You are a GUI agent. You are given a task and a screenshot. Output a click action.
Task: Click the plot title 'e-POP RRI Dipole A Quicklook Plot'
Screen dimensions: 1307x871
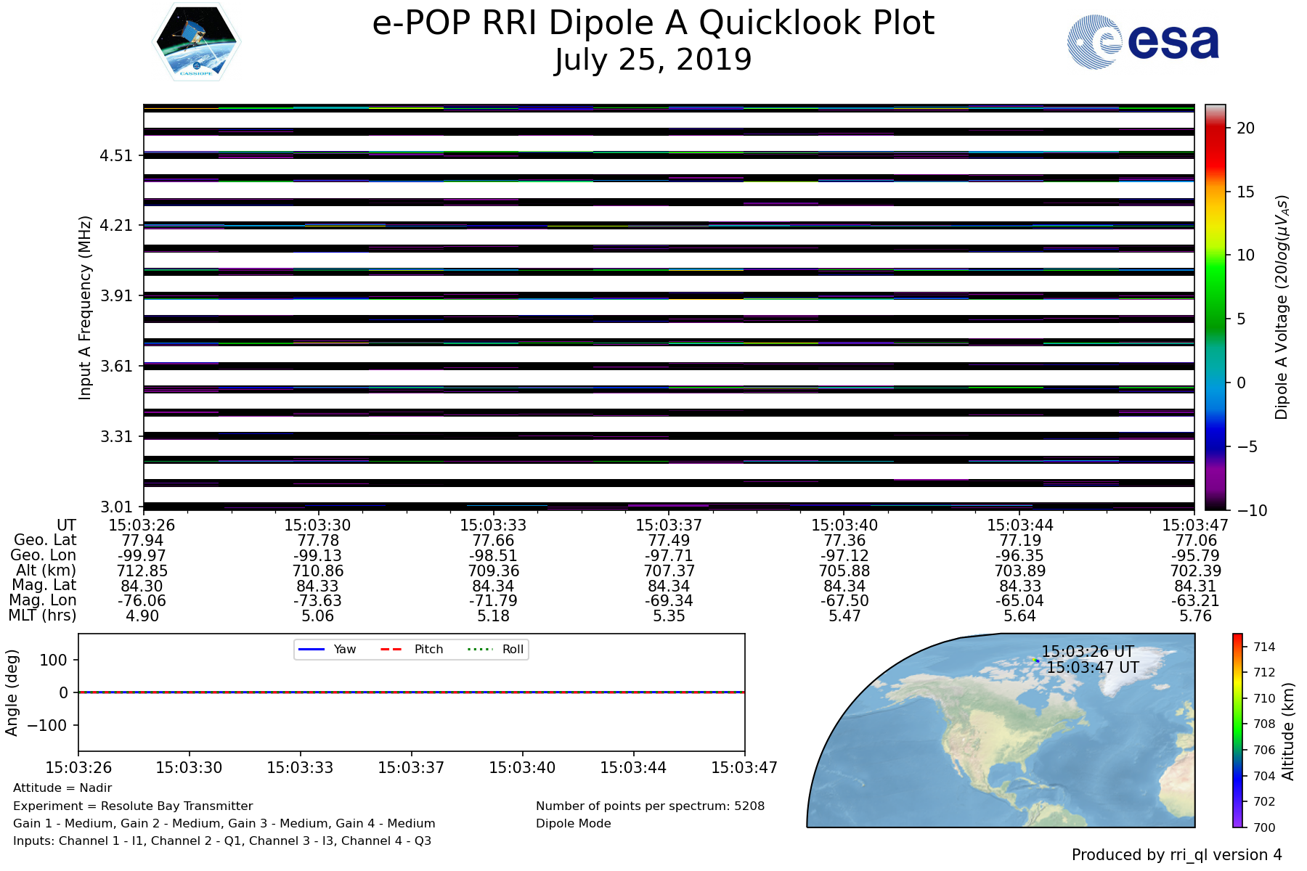tap(653, 23)
